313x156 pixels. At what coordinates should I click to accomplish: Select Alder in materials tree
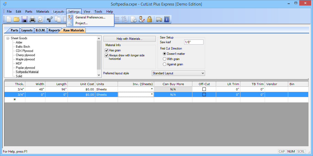19,42
